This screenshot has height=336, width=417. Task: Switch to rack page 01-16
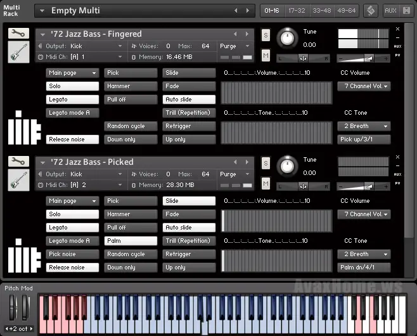click(272, 11)
